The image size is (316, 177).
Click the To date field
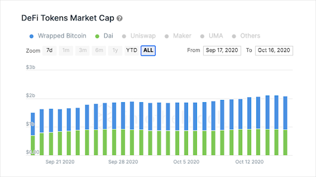[x=274, y=50]
